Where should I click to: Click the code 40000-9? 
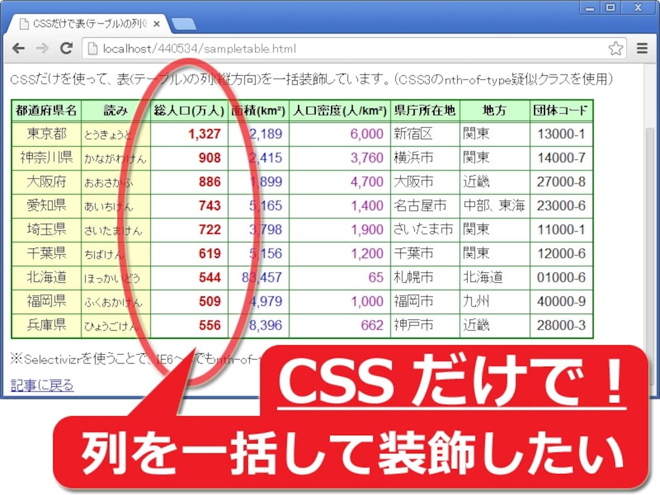click(562, 301)
